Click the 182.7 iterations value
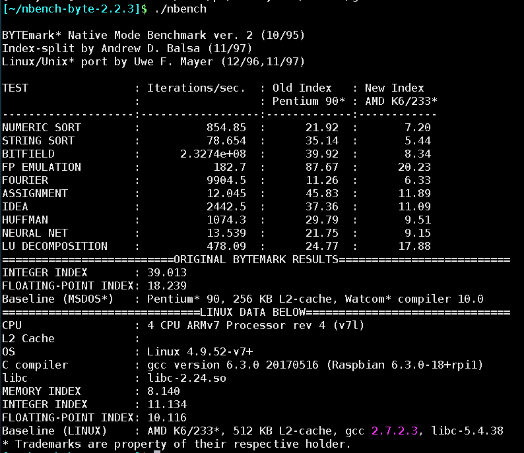Image resolution: width=524 pixels, height=453 pixels. pos(230,167)
